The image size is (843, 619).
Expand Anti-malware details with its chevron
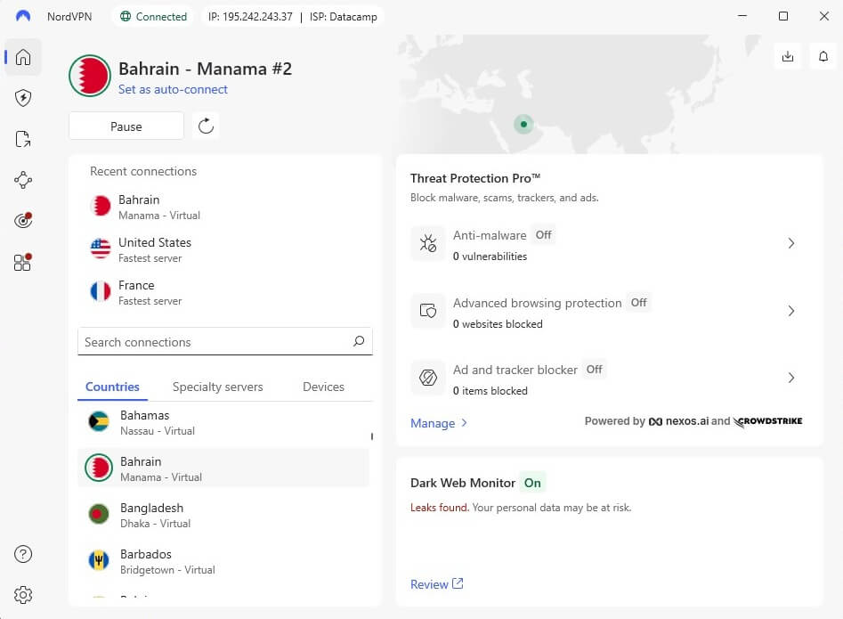pos(791,243)
